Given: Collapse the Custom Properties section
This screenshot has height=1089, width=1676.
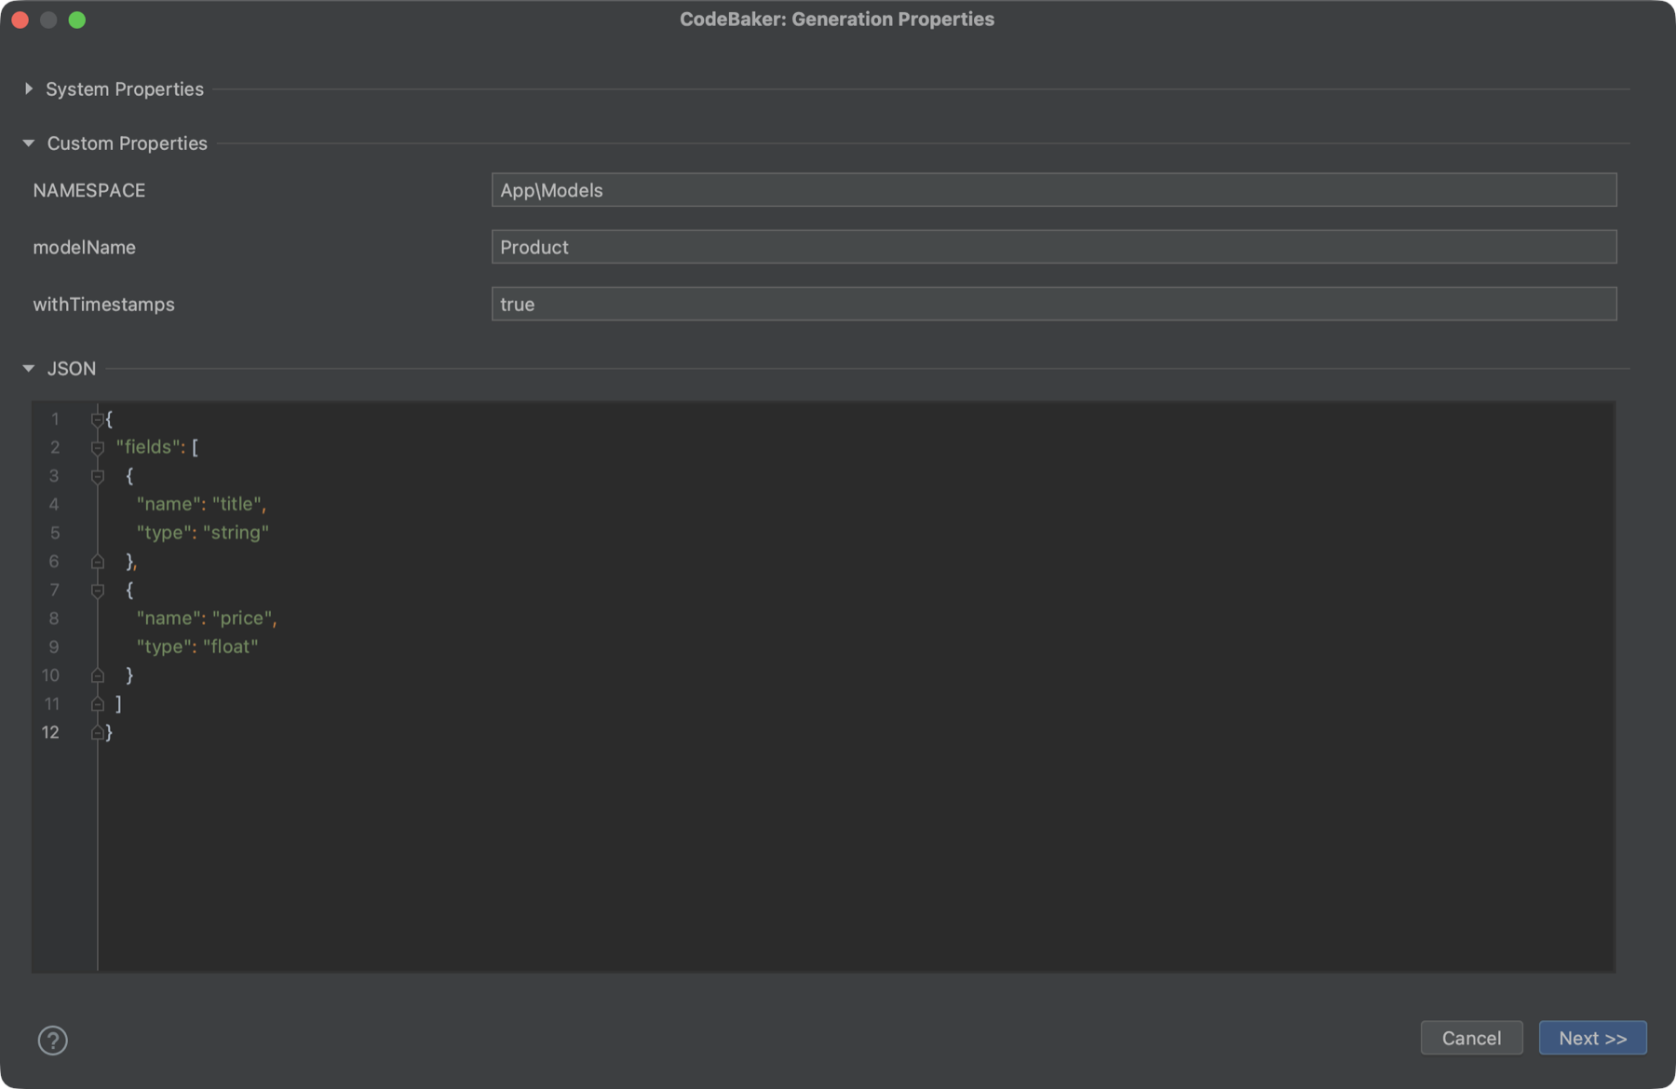Looking at the screenshot, I should tap(29, 143).
